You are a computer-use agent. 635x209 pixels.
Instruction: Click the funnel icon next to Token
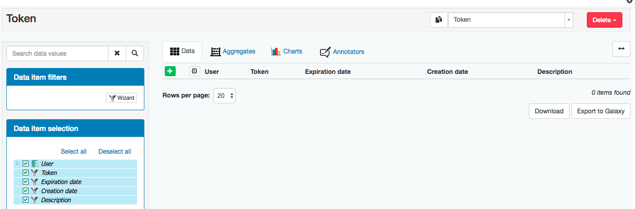(34, 173)
